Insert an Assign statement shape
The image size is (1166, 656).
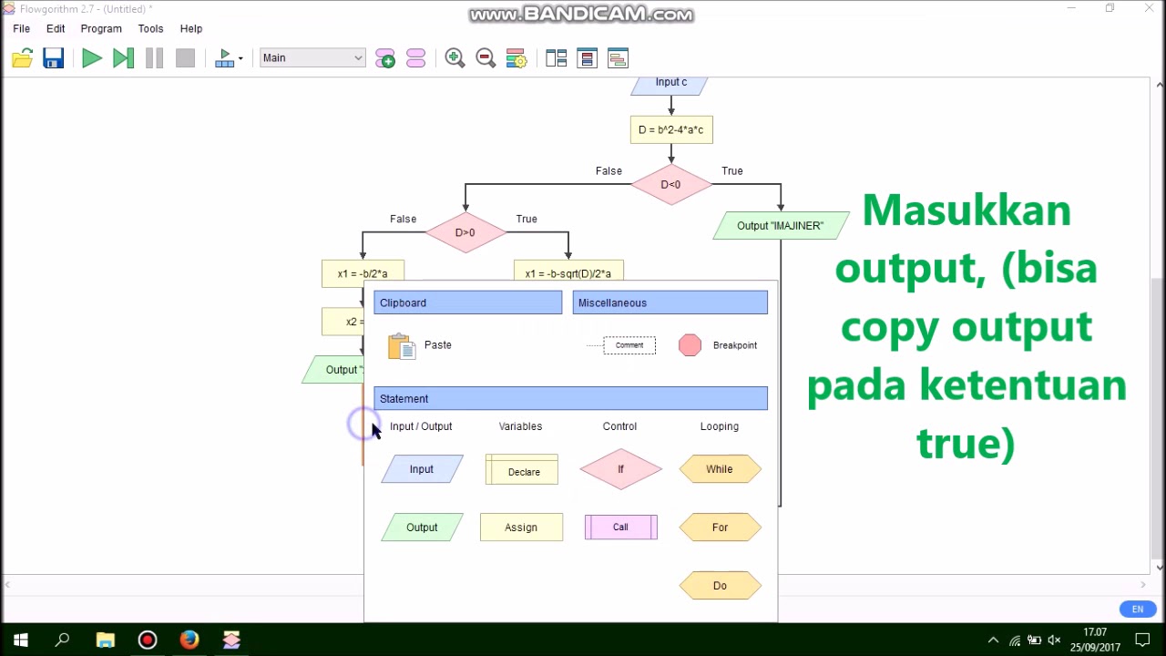coord(521,528)
